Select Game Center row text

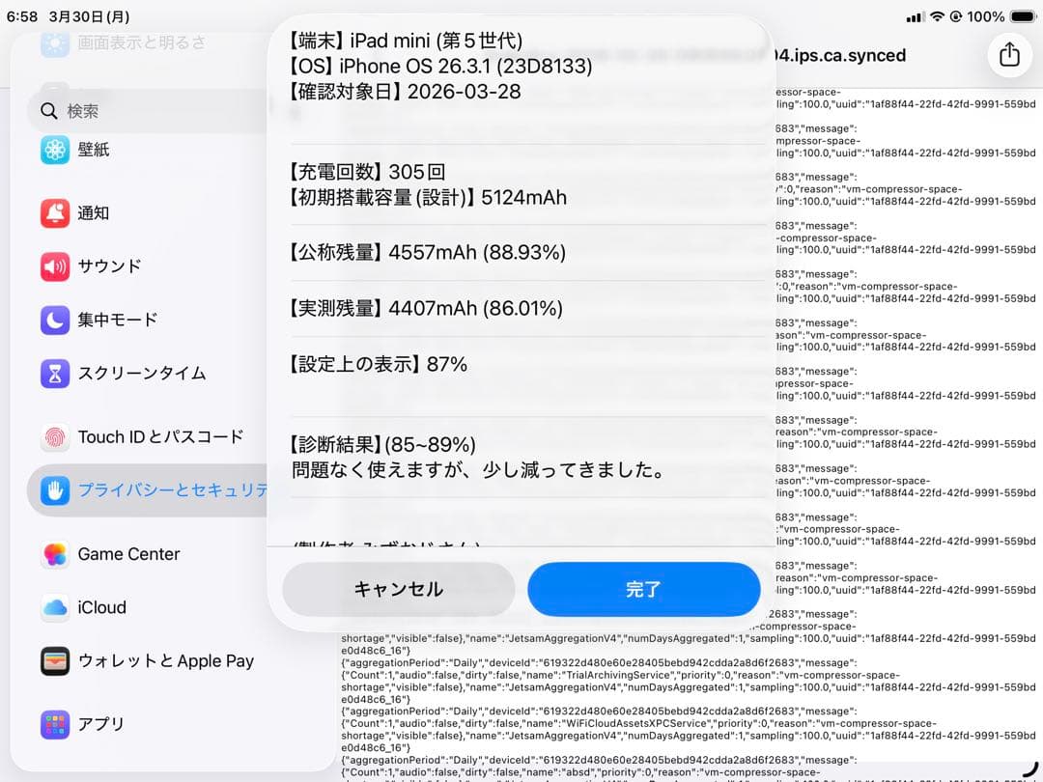[x=128, y=554]
